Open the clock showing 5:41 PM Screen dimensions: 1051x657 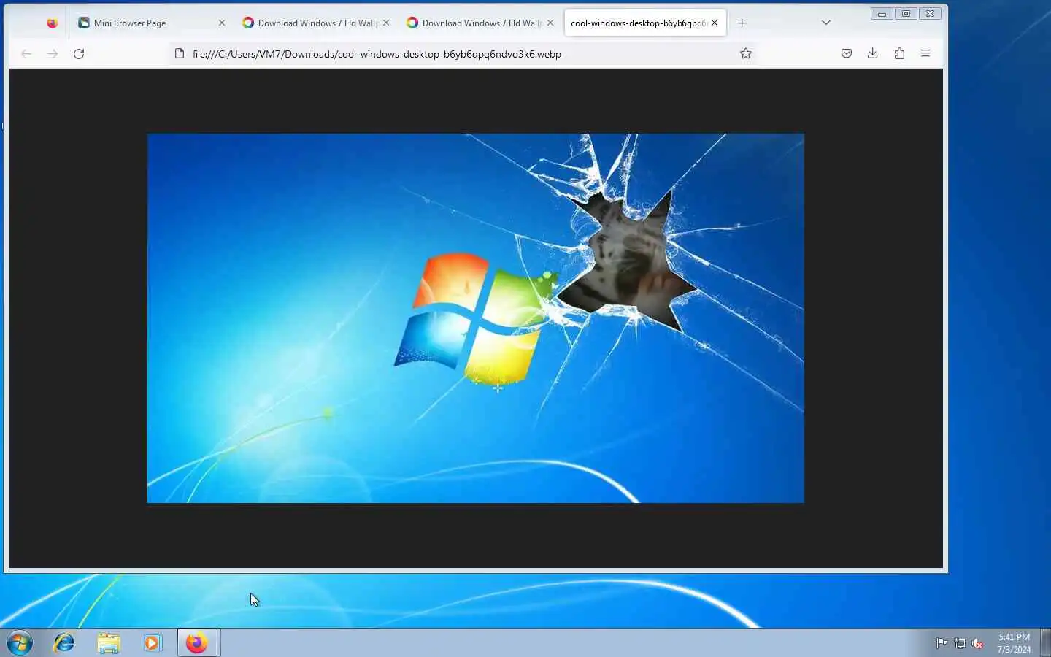pos(1014,643)
